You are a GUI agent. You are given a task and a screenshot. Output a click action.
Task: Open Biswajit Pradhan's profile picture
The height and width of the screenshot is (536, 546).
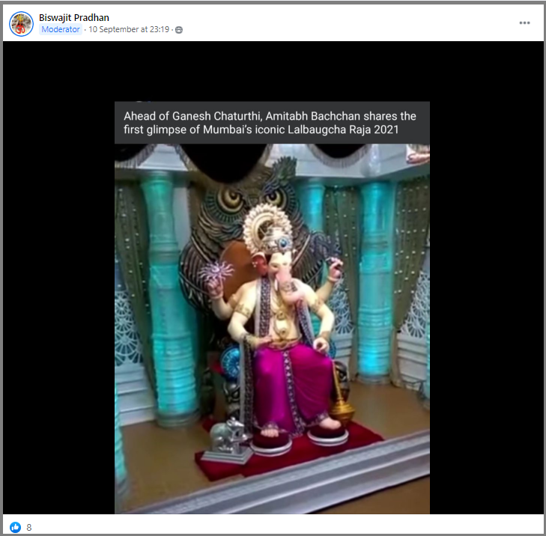coord(21,23)
